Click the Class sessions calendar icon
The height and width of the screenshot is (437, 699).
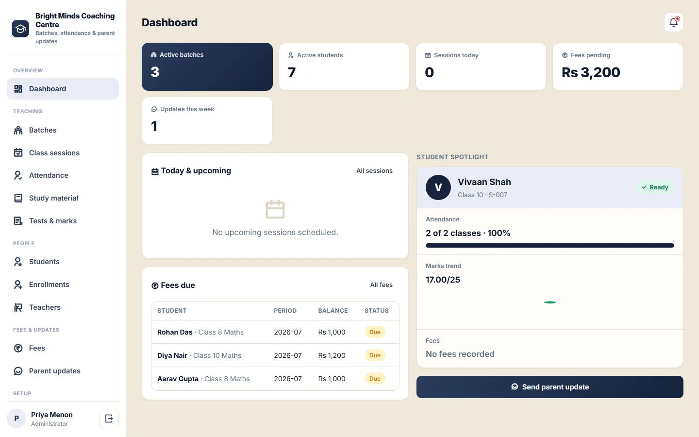[18, 153]
